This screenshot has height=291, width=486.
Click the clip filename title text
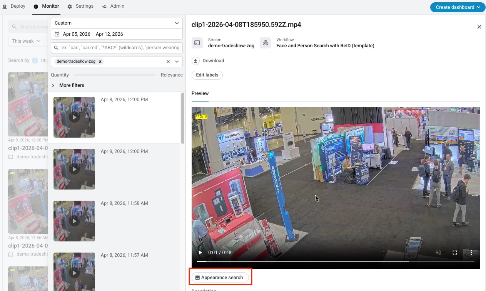click(x=246, y=25)
